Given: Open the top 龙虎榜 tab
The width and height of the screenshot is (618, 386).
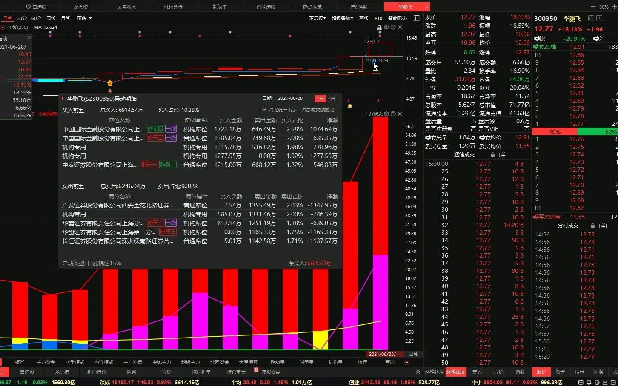Looking at the screenshot, I should coord(80,7).
